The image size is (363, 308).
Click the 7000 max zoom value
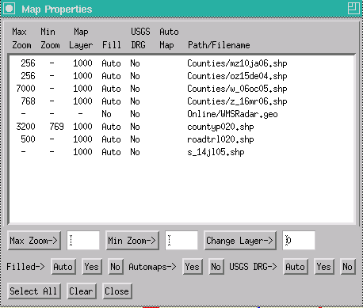(x=25, y=89)
